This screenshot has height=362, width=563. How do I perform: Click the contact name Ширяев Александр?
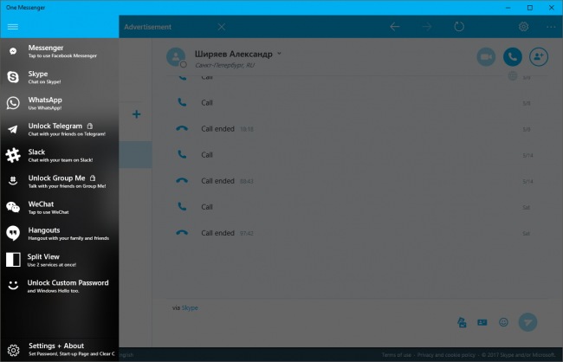click(x=234, y=54)
